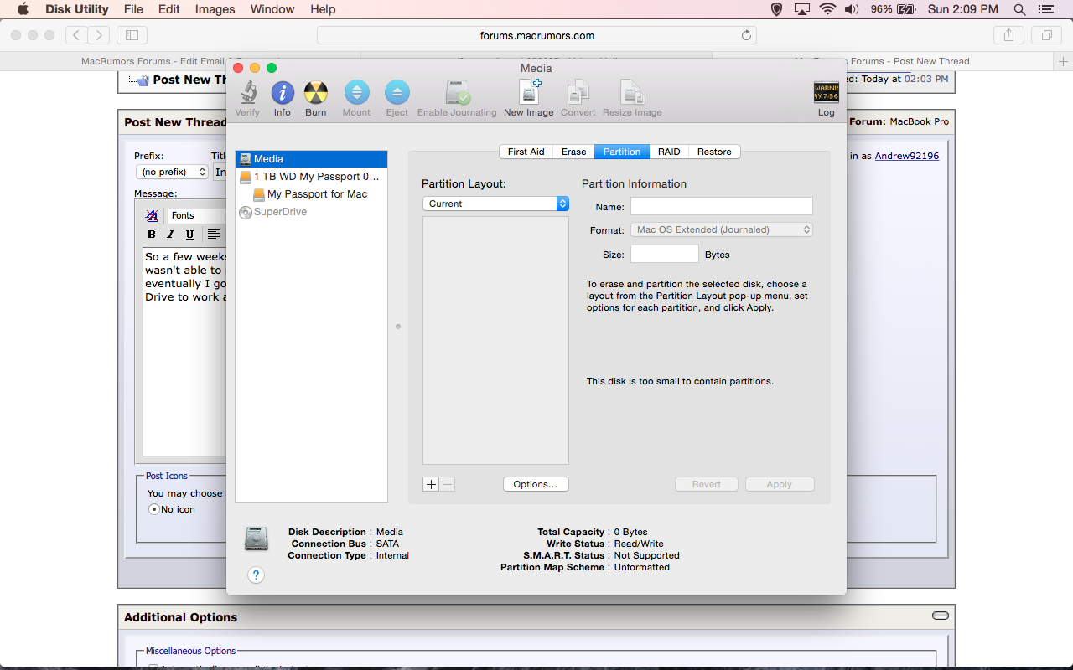This screenshot has height=670, width=1073.
Task: Click the Andrew92196 username link
Action: tap(907, 156)
